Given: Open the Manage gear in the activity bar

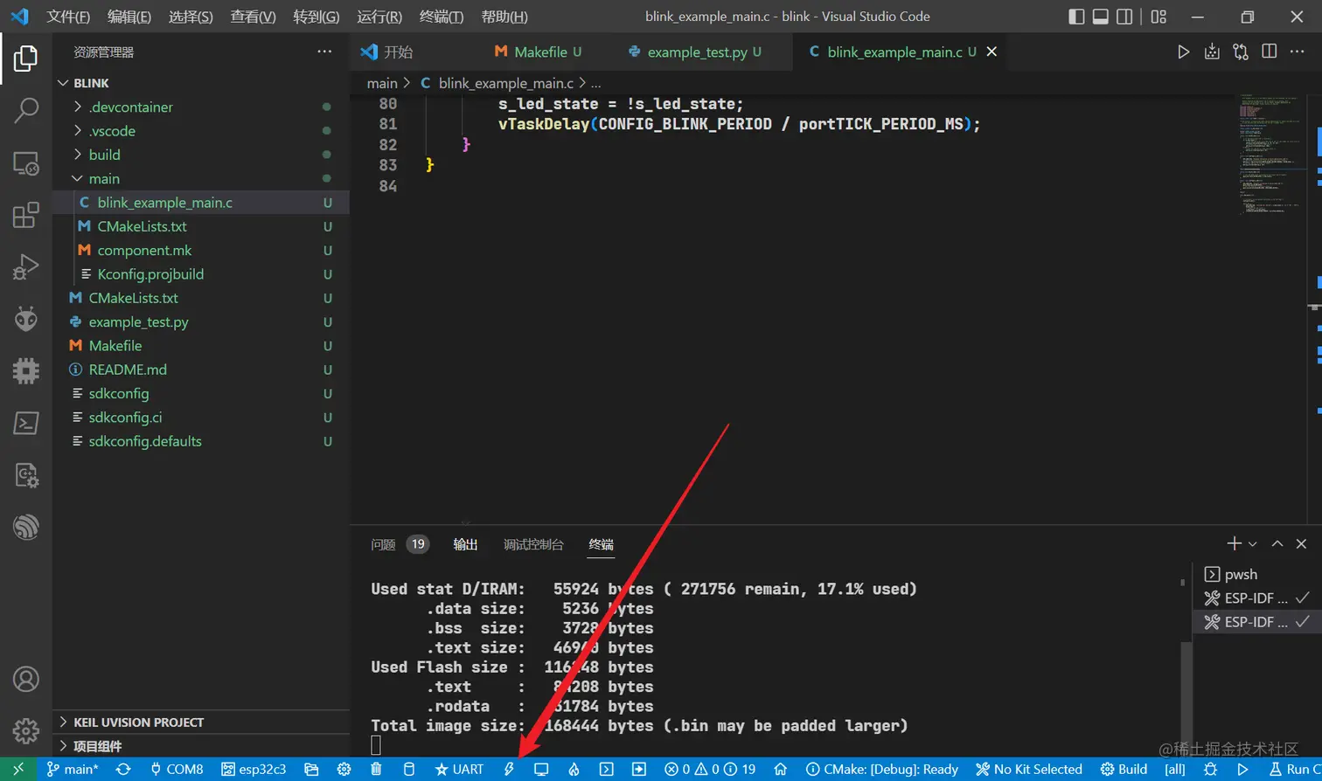Looking at the screenshot, I should coord(26,730).
